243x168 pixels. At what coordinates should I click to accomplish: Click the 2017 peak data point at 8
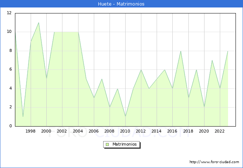coord(181,51)
